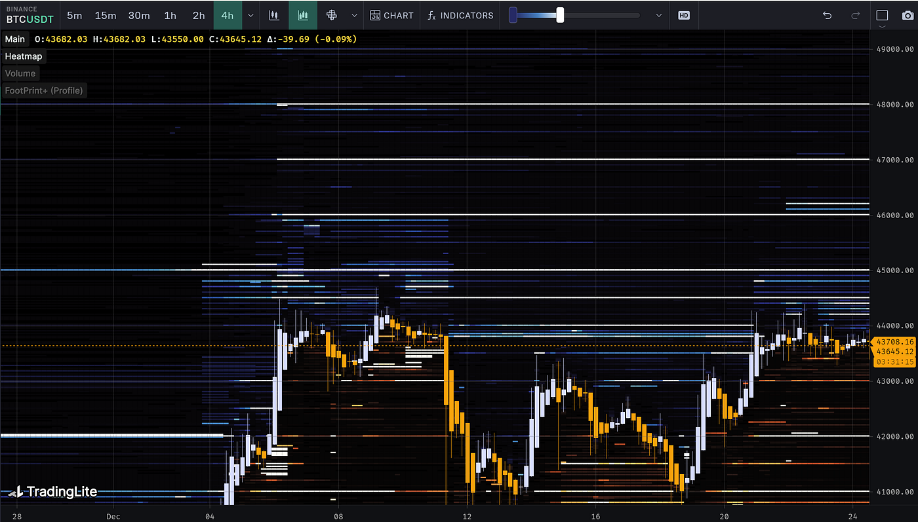Expand the chart type dropdown arrow
Image resolution: width=918 pixels, height=522 pixels.
(x=355, y=15)
